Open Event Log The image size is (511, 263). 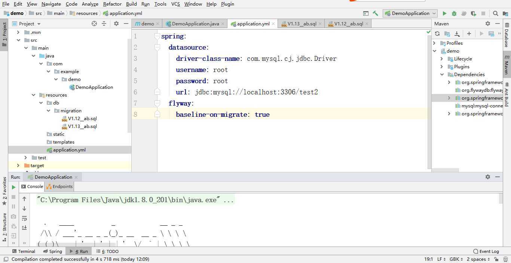pyautogui.click(x=486, y=251)
